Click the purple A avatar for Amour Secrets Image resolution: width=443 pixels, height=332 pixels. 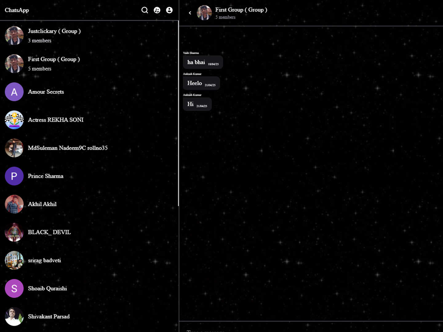point(14,92)
